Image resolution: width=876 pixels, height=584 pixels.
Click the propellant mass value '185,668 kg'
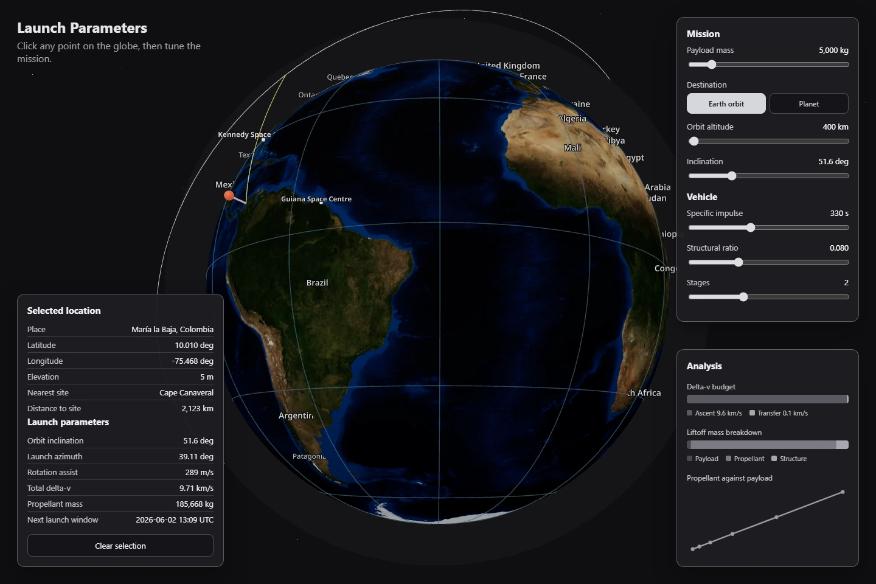click(x=195, y=504)
